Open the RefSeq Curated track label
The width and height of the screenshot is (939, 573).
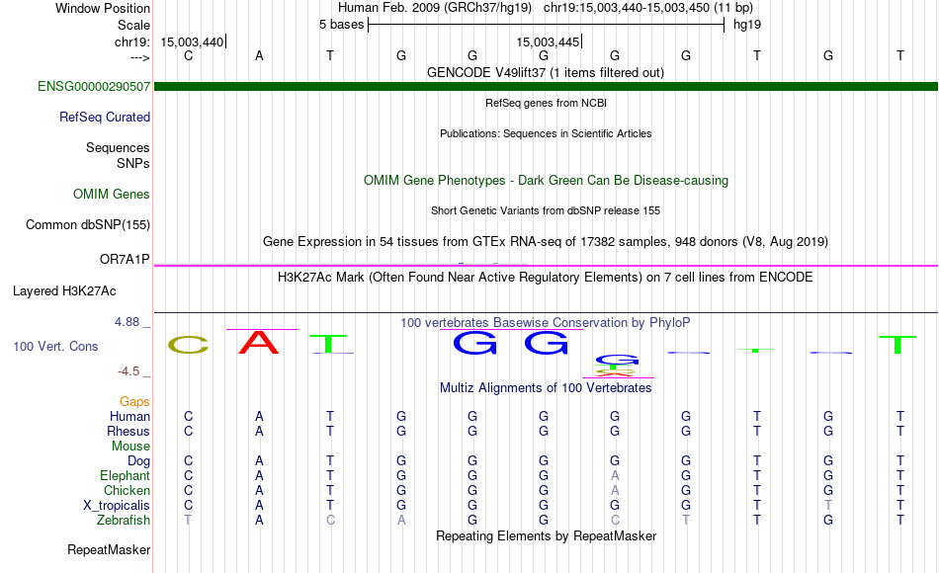(x=104, y=117)
